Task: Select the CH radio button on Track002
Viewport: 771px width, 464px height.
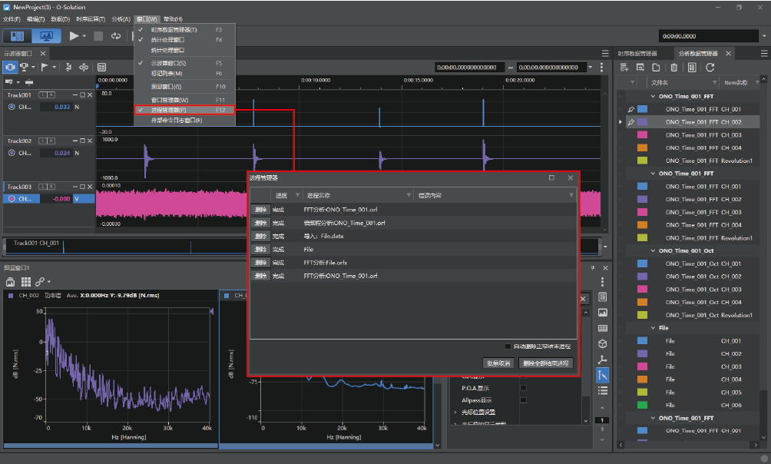Action: (12, 153)
